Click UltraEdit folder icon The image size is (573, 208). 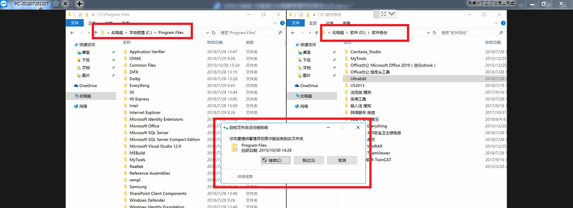tap(346, 79)
